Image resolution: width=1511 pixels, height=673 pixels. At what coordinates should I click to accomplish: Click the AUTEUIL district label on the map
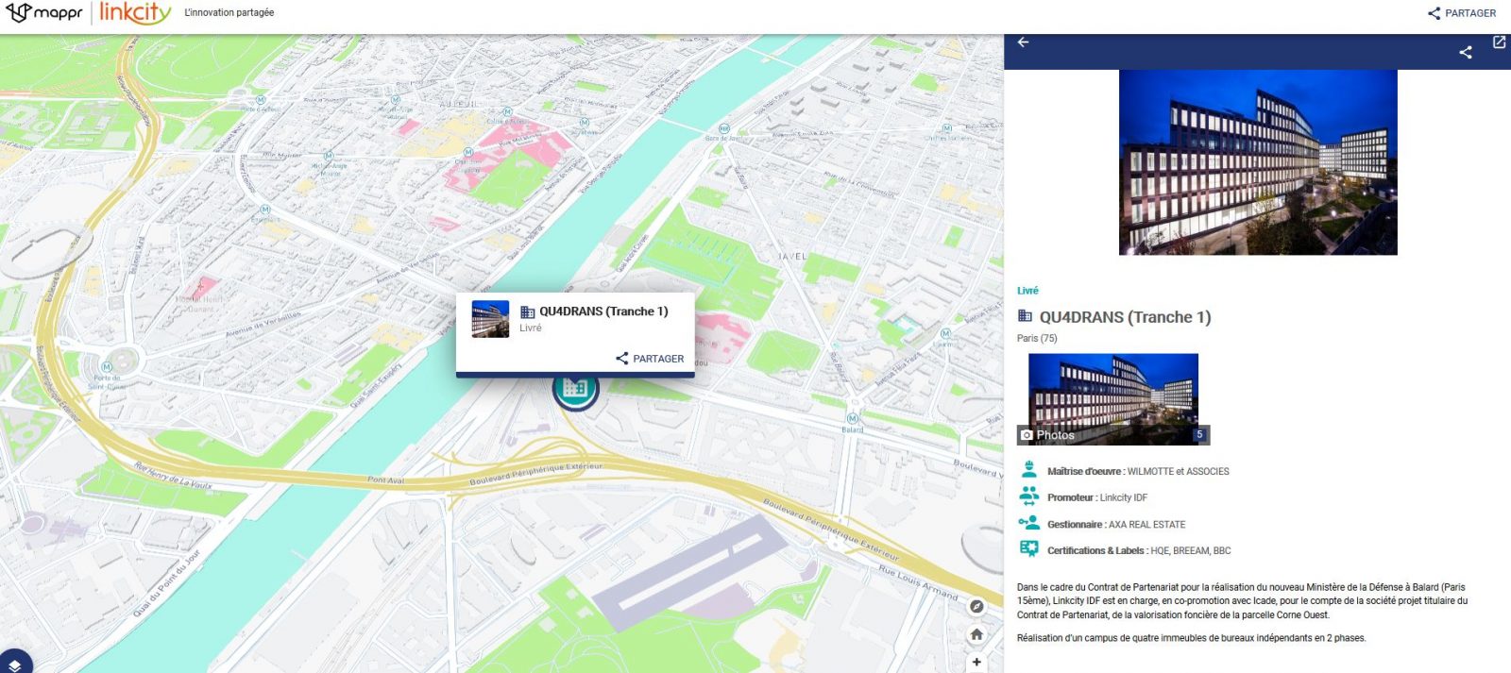(460, 104)
